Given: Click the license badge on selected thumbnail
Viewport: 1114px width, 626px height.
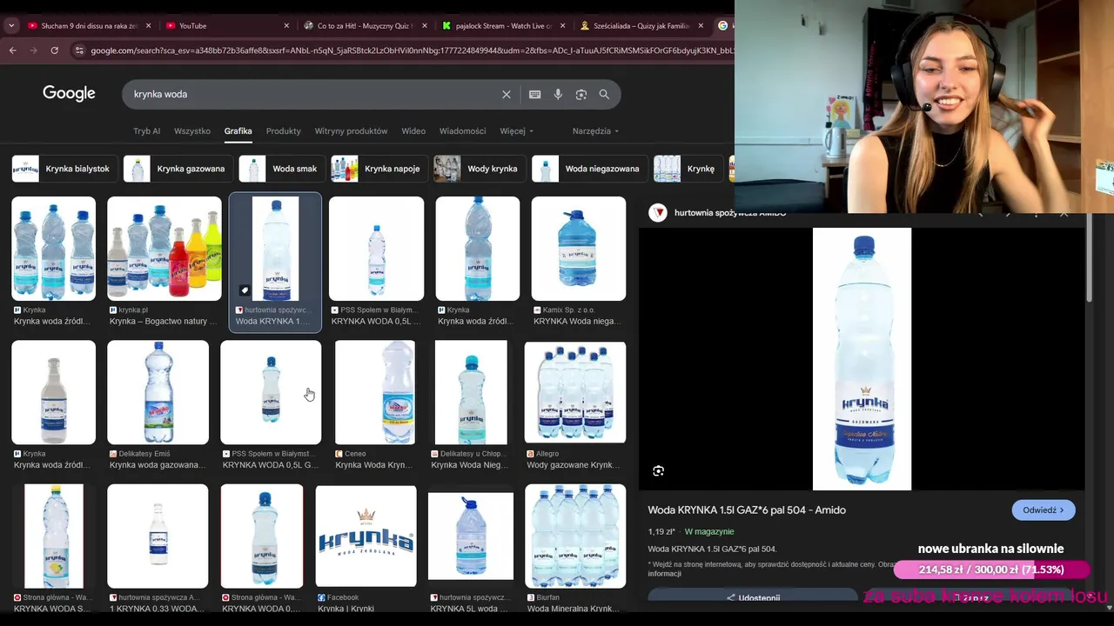Looking at the screenshot, I should tap(245, 290).
